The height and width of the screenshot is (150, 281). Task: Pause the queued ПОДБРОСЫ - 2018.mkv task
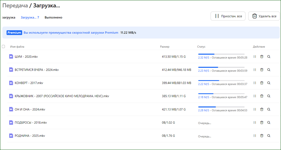pos(255,123)
